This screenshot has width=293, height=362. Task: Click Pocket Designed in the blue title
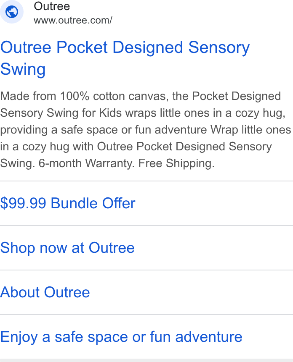tap(120, 47)
